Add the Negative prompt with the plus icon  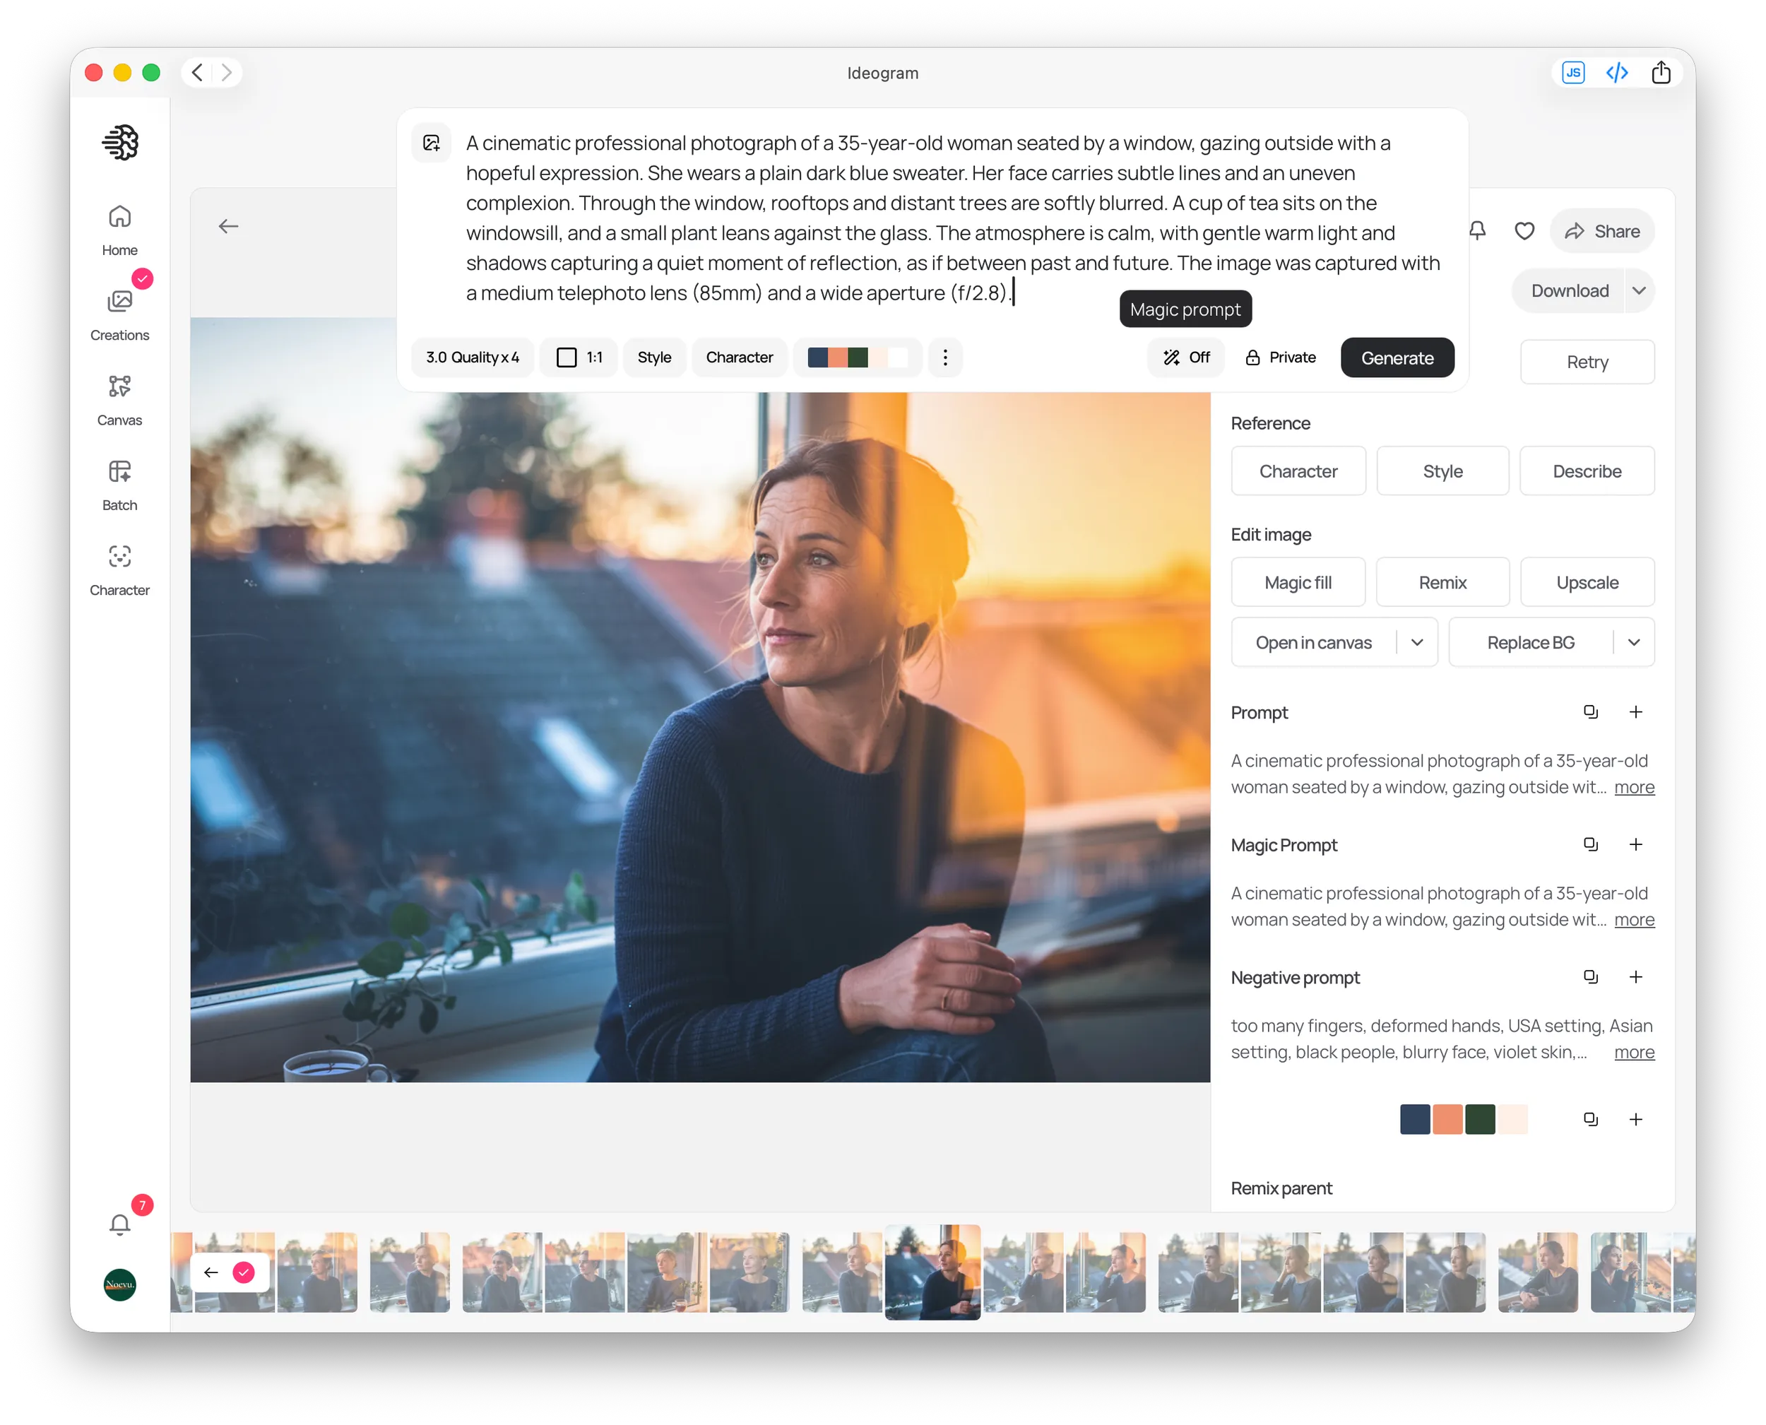point(1635,976)
